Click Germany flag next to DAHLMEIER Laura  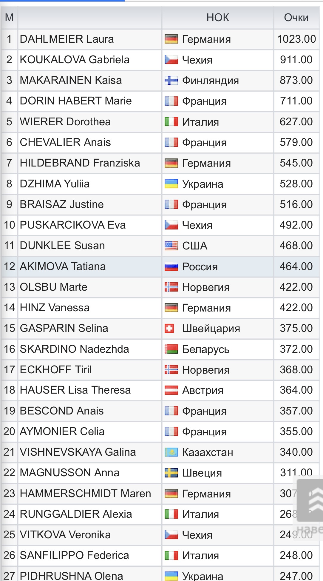(171, 39)
